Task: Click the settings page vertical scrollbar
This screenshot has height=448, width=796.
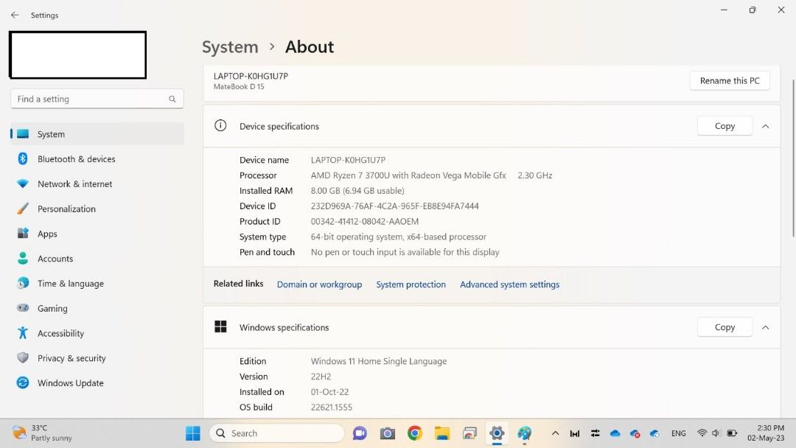Action: pos(793,158)
